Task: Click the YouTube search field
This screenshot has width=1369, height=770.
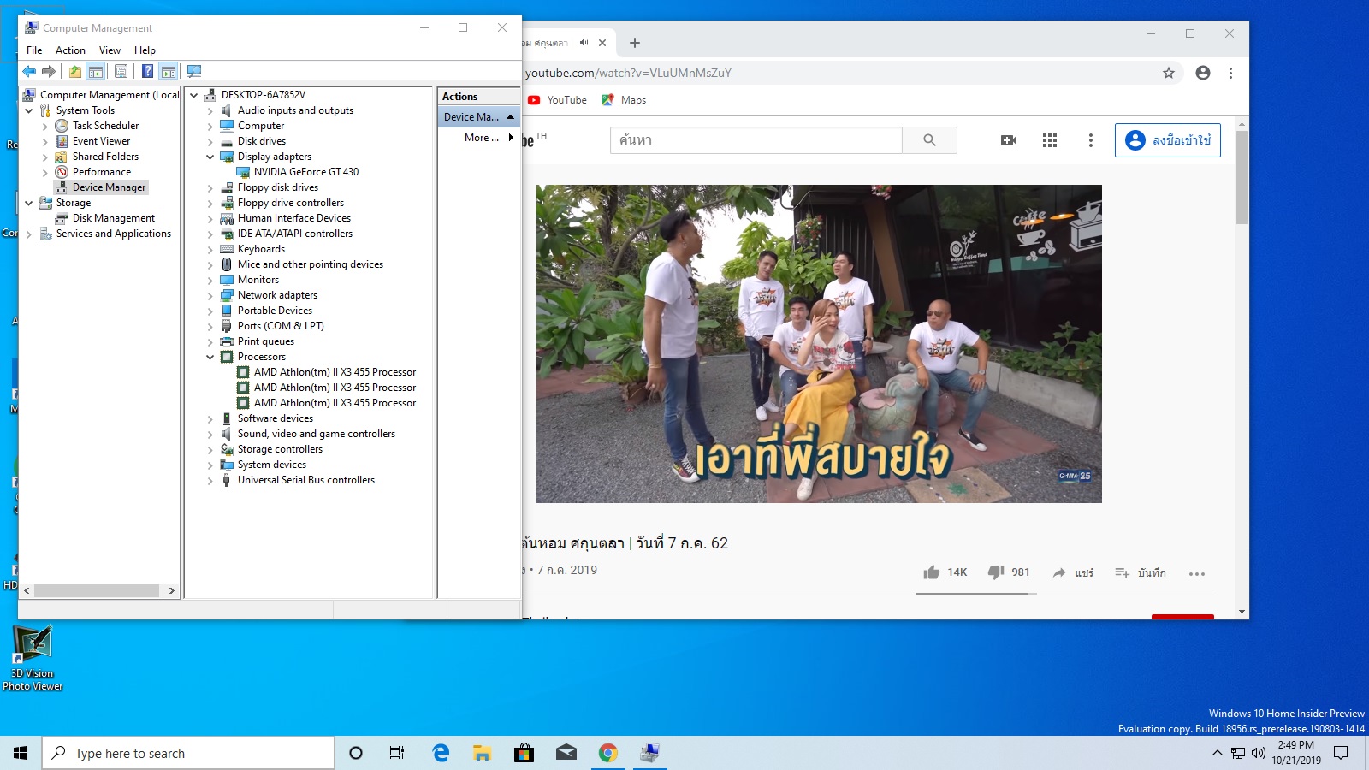Action: (x=756, y=140)
